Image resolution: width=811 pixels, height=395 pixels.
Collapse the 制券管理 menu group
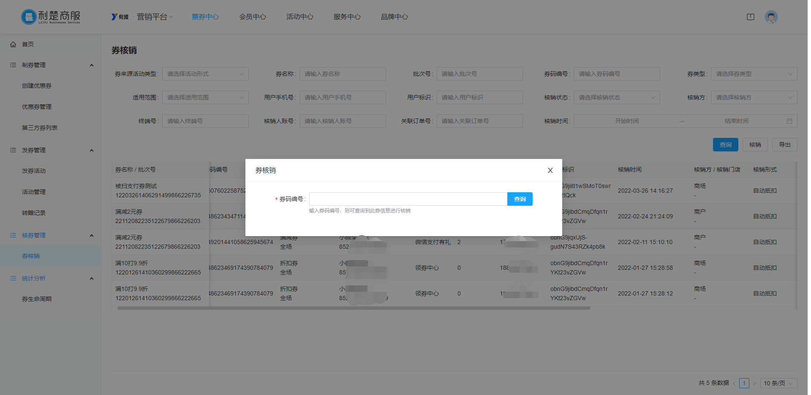92,65
